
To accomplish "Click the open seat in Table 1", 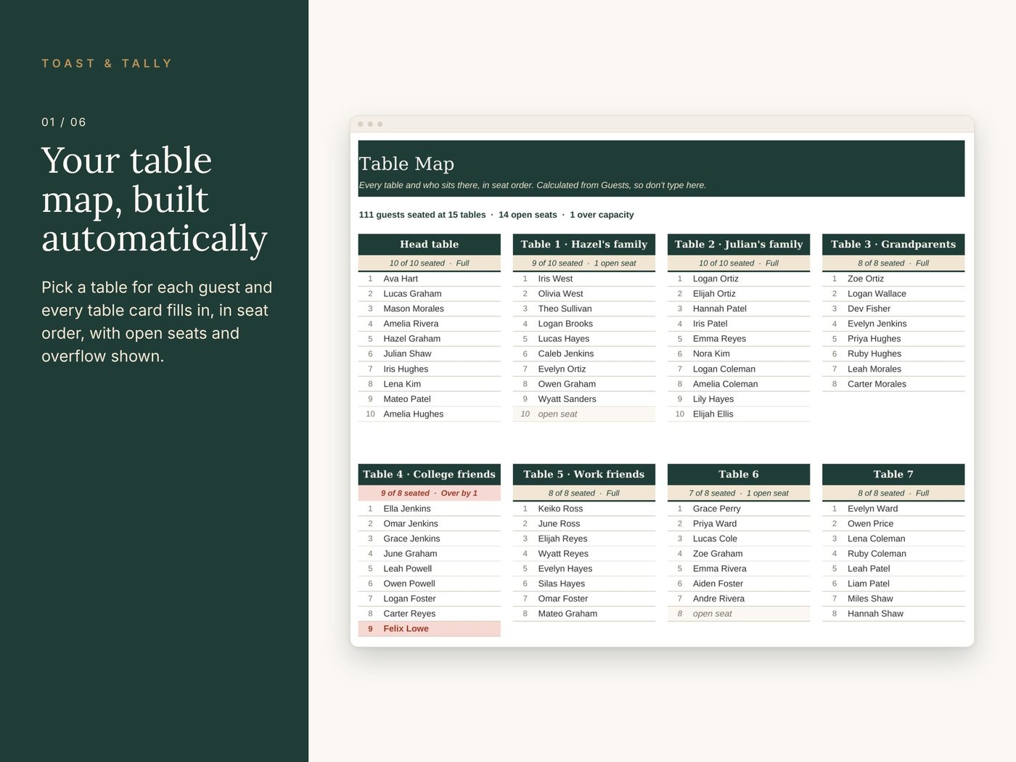I will [583, 414].
